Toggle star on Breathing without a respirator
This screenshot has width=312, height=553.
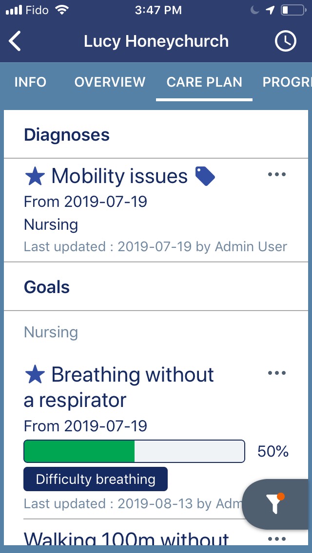click(x=35, y=375)
